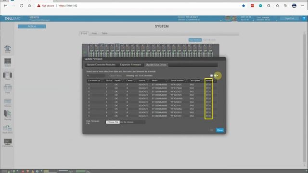Click the Clear Filters button
Image resolution: width=308 pixels, height=173 pixels.
click(115, 76)
